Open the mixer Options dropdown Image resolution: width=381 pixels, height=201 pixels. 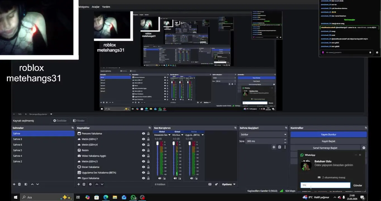[x=228, y=184]
